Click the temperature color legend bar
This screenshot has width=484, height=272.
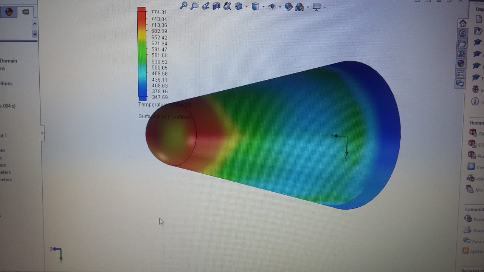(x=142, y=53)
